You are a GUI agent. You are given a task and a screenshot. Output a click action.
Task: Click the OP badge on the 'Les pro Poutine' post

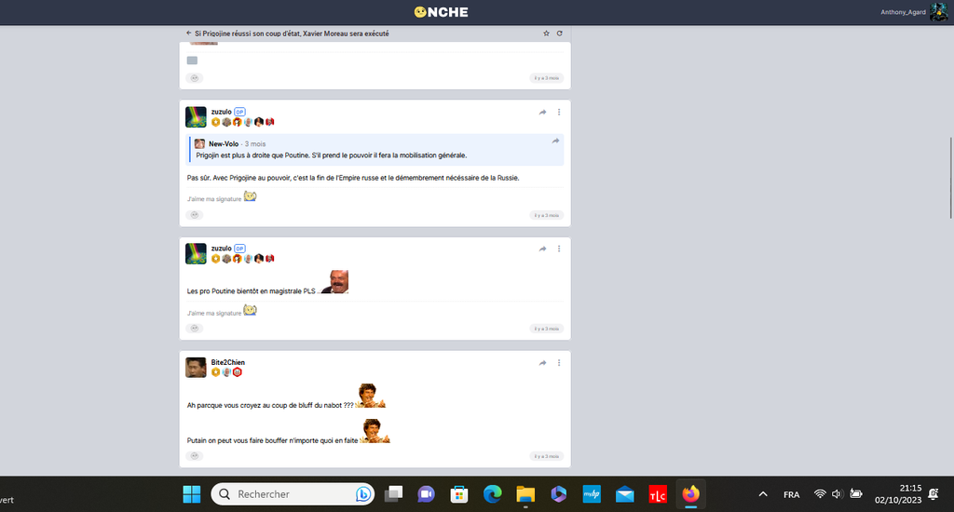click(239, 249)
